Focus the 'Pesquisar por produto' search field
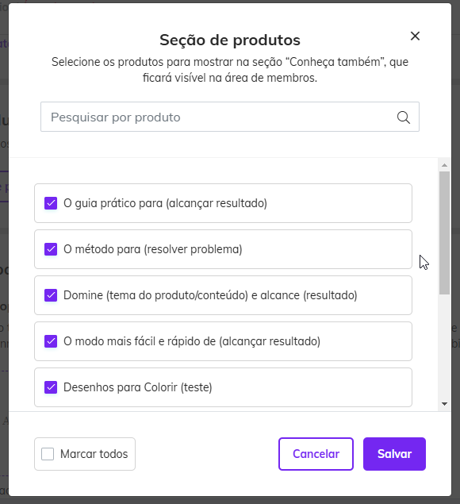The width and height of the screenshot is (460, 504). [230, 117]
